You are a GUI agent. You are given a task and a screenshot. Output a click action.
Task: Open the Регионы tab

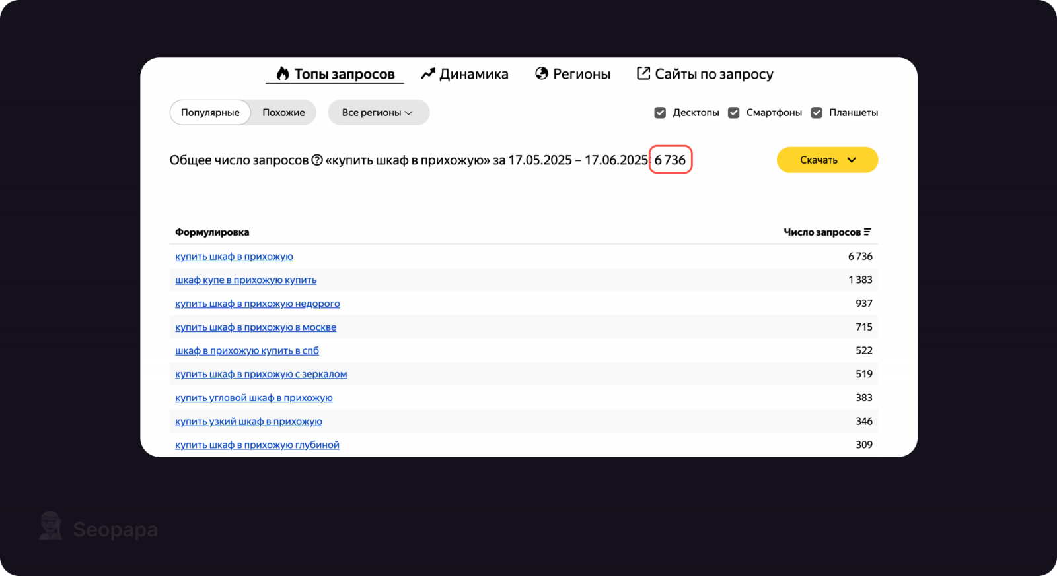[581, 74]
